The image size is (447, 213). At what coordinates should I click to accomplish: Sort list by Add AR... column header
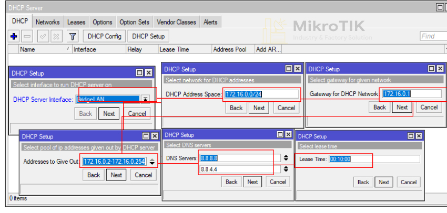268,49
